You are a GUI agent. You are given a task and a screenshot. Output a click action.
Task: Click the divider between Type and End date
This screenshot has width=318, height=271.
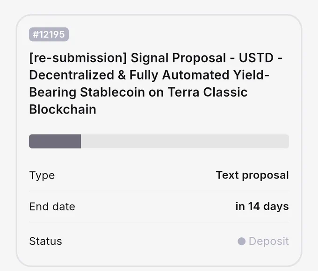click(159, 191)
